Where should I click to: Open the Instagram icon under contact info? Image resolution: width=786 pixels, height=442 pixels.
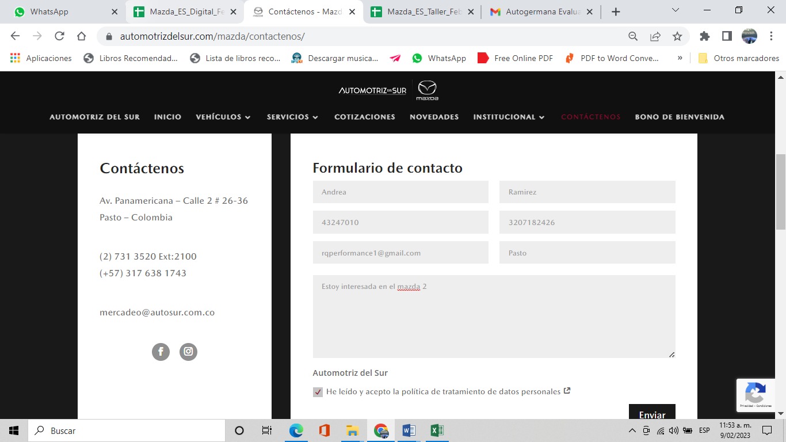(188, 352)
